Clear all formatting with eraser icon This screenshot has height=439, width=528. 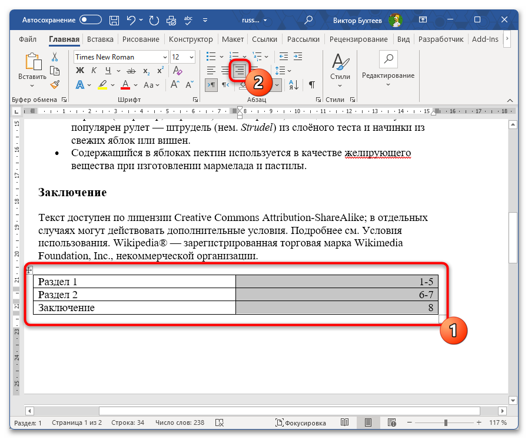pos(177,71)
